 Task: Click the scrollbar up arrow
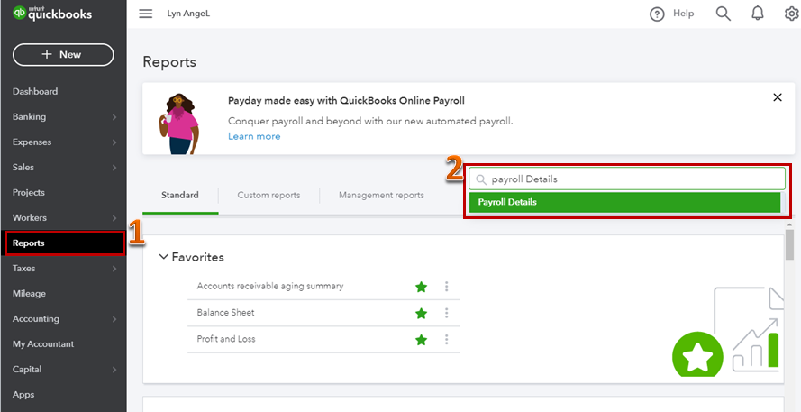point(790,224)
